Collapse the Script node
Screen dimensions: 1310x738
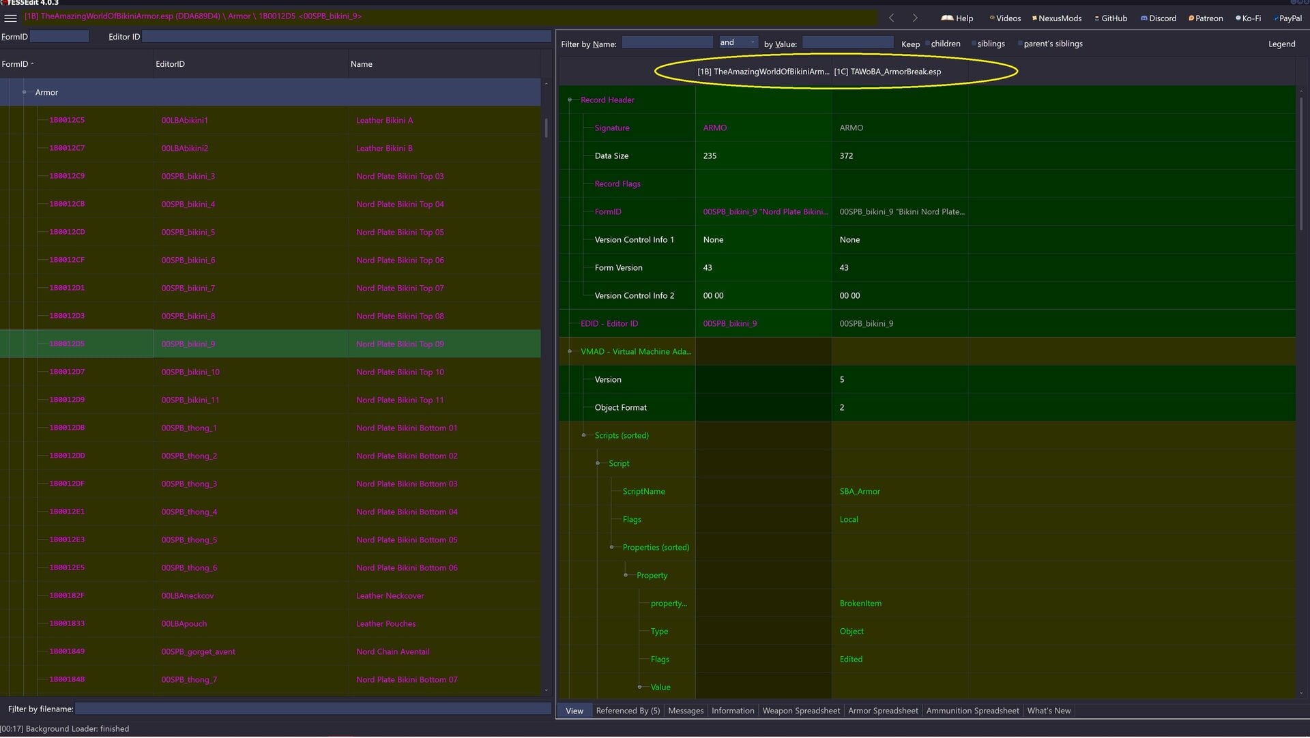598,464
